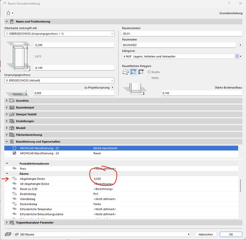Click the Tragwerksanalyse-Parameter panel icon
Image resolution: width=246 pixels, height=240 pixels.
click(12, 222)
